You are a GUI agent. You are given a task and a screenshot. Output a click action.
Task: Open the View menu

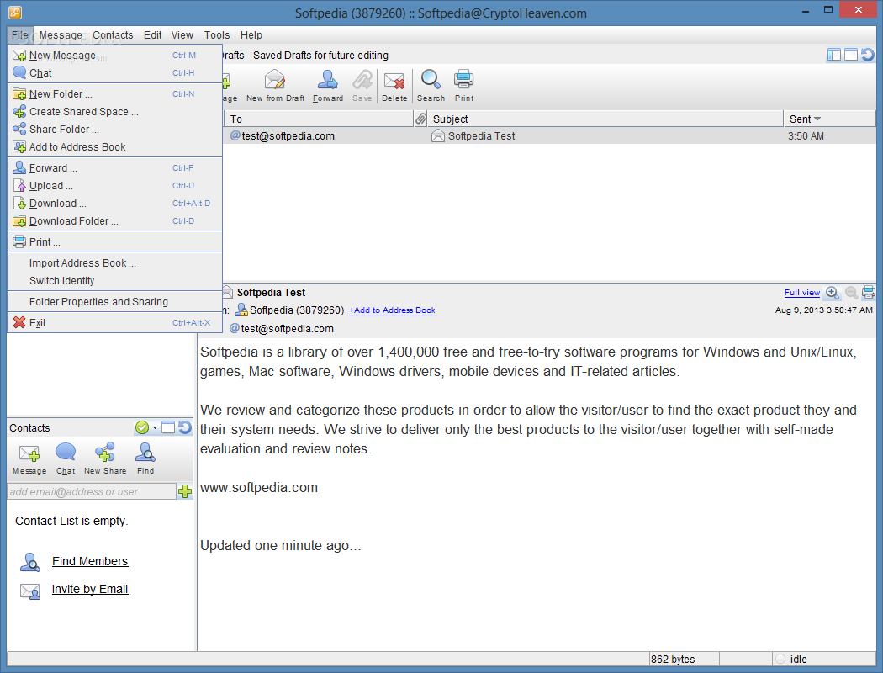tap(182, 35)
